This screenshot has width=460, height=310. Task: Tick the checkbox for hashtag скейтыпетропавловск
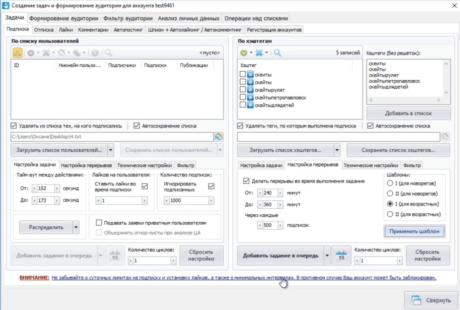(243, 97)
